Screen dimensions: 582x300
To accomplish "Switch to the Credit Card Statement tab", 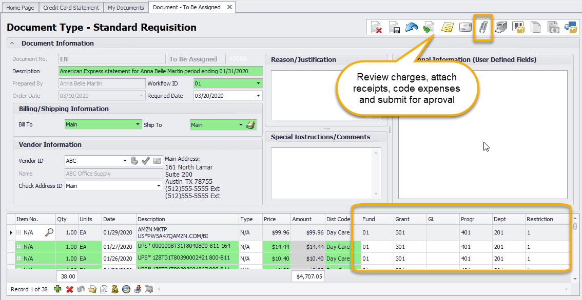I will coord(71,8).
